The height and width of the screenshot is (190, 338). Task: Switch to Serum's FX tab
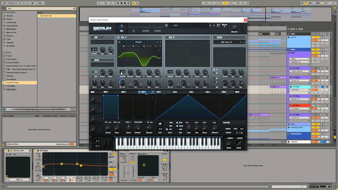click(134, 28)
